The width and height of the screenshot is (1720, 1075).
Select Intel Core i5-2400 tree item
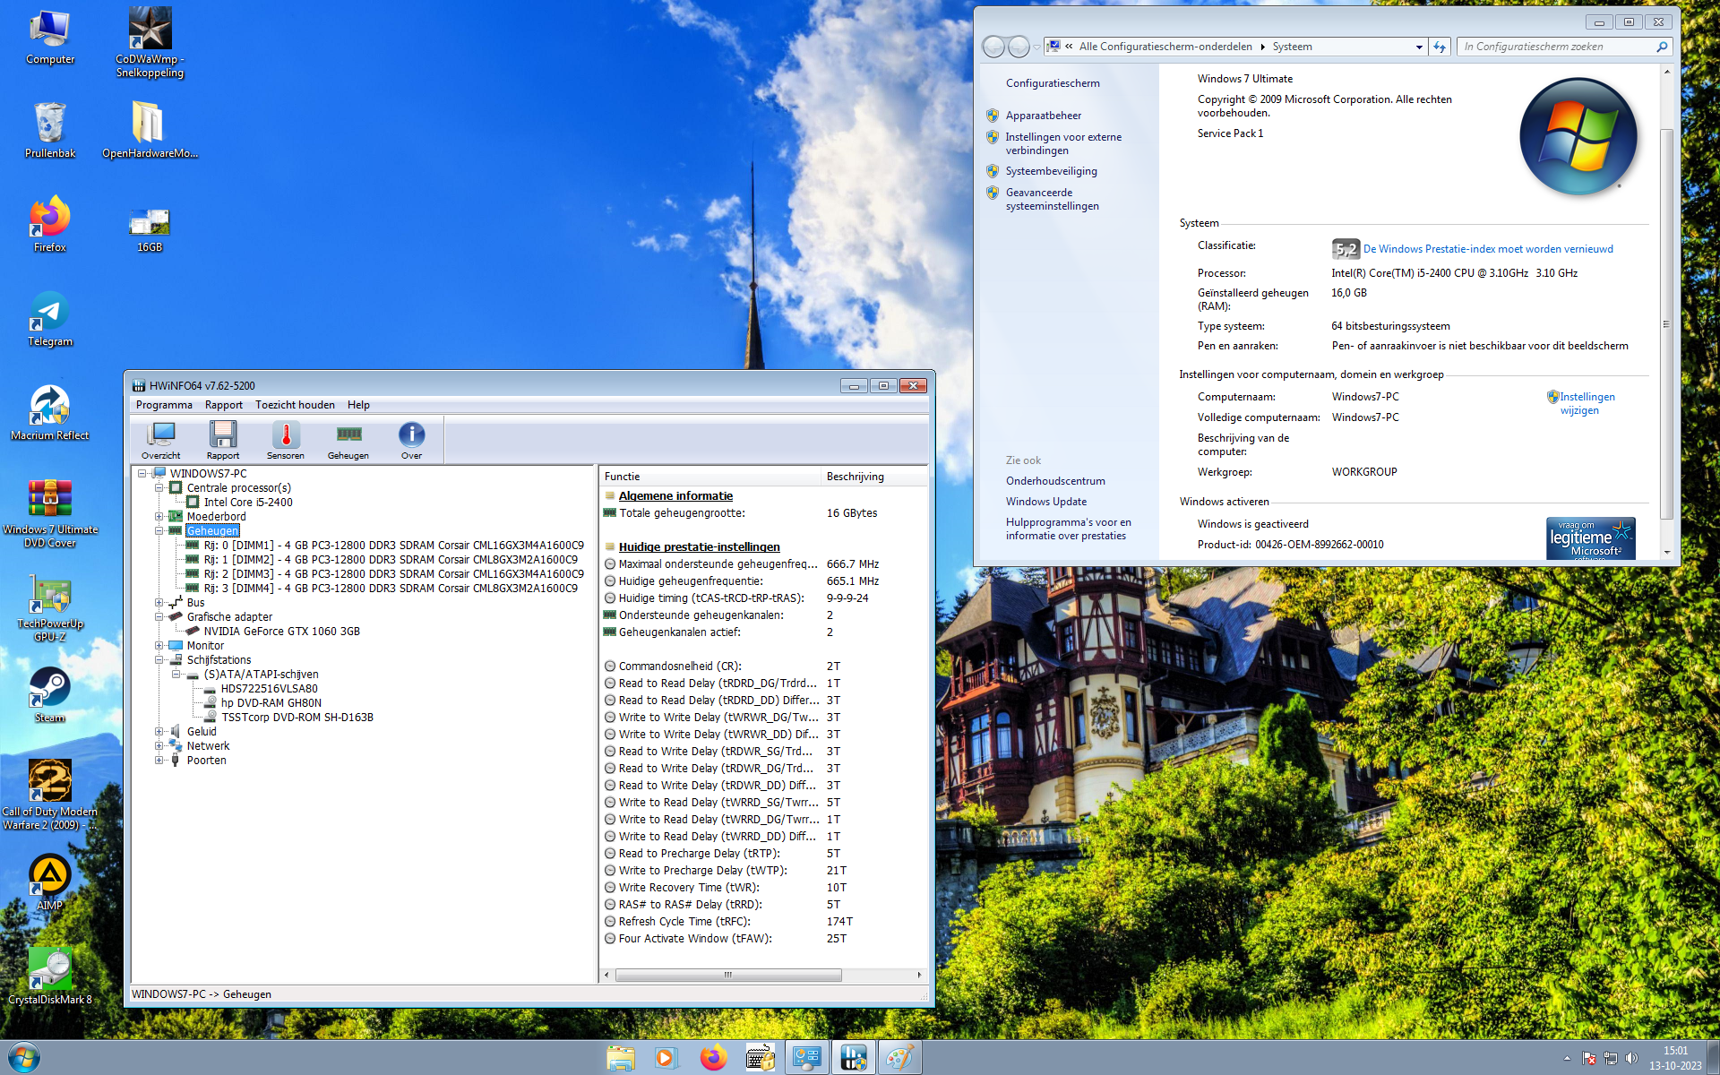[247, 503]
